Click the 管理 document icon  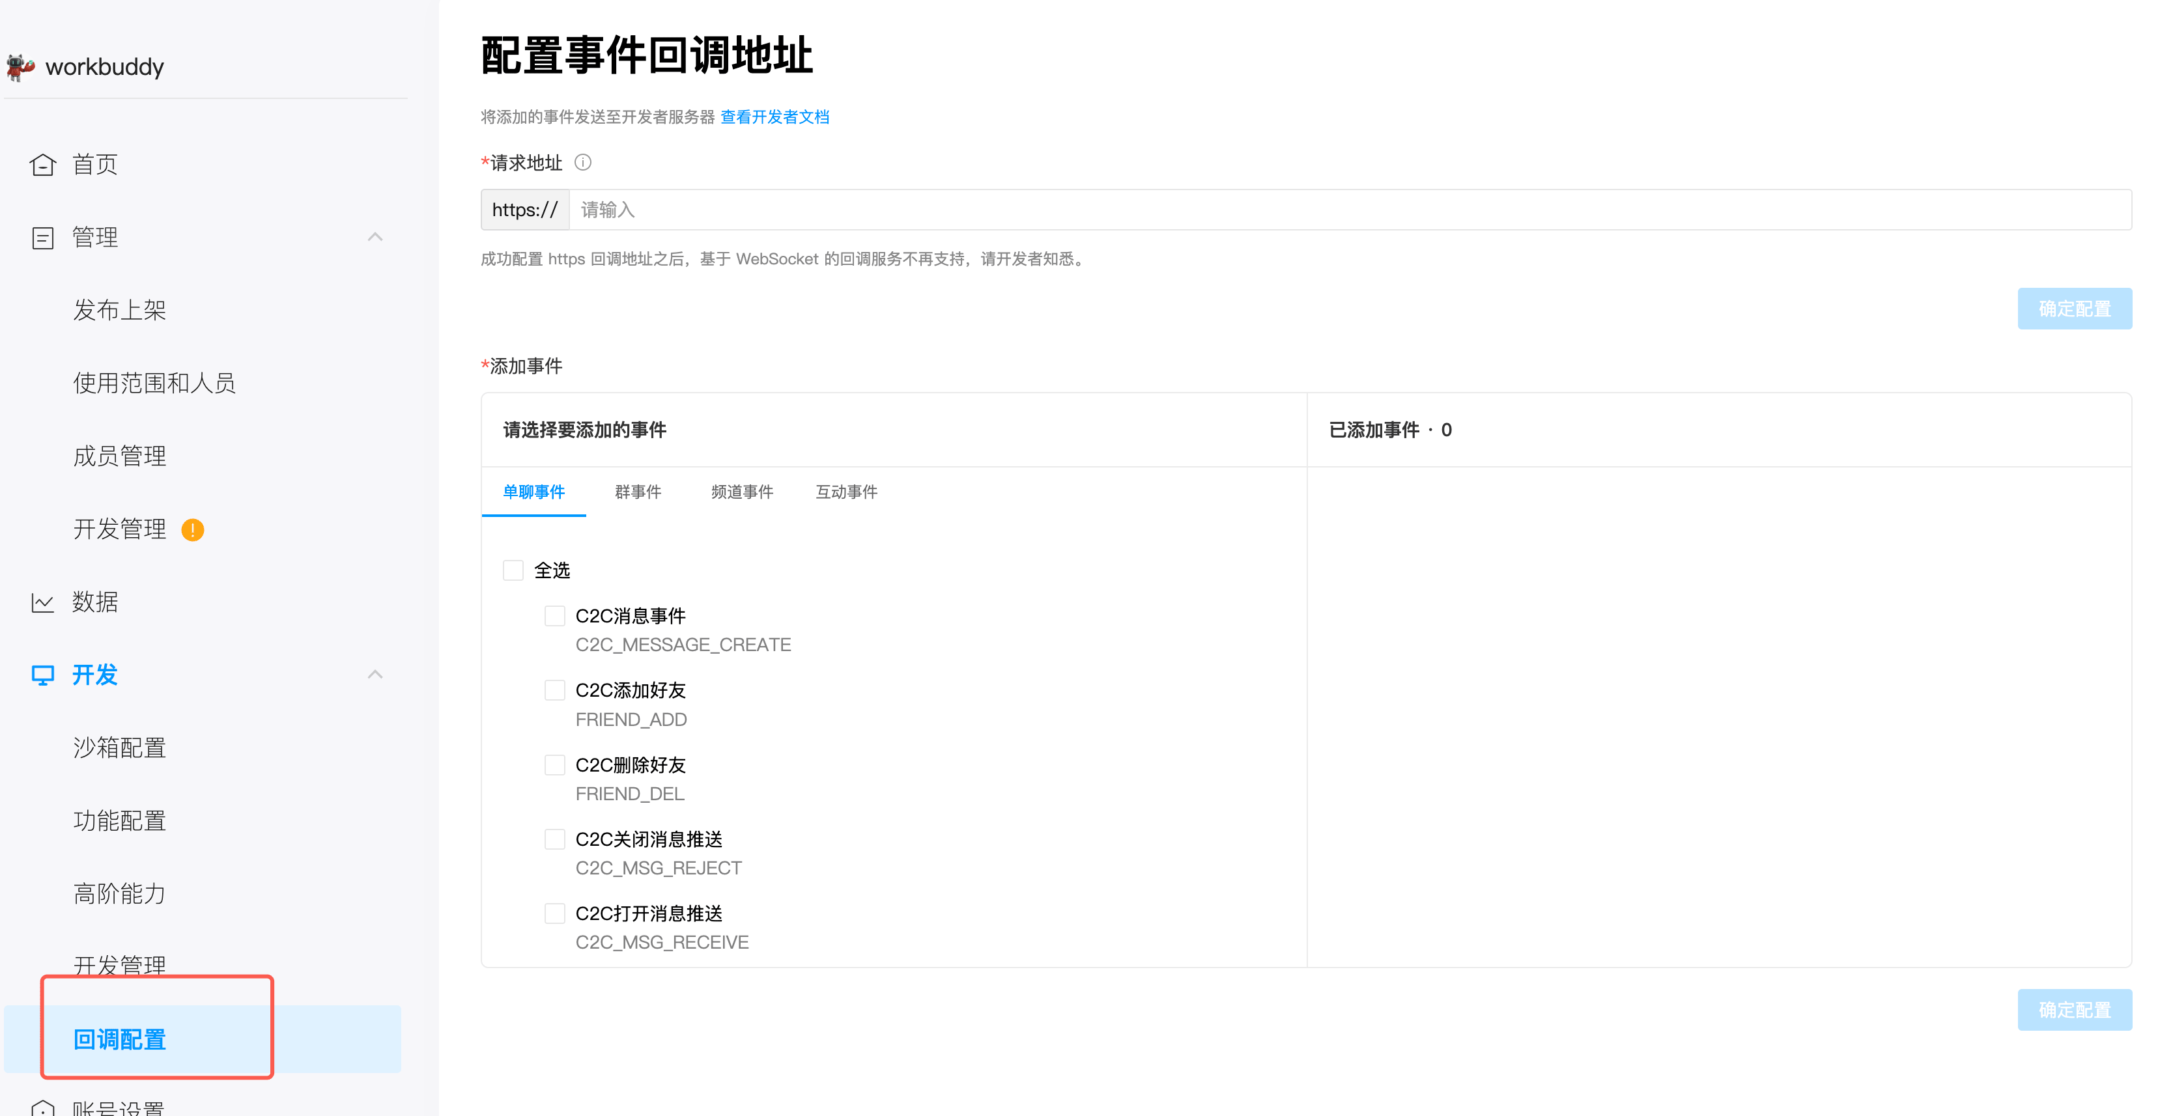(43, 237)
